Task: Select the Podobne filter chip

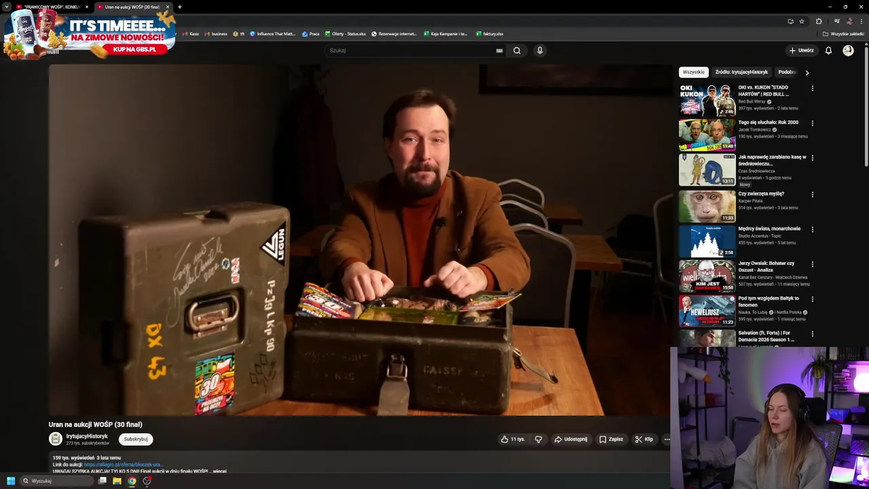Action: [786, 72]
